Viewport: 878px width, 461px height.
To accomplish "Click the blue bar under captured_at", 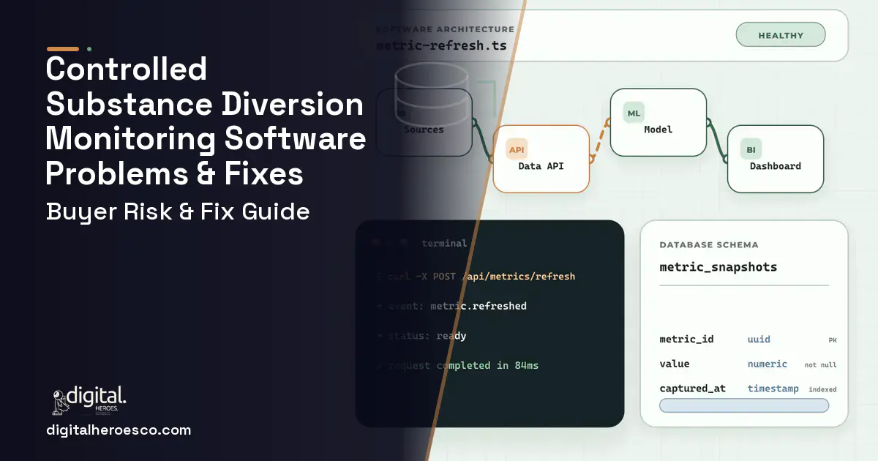I will 744,405.
